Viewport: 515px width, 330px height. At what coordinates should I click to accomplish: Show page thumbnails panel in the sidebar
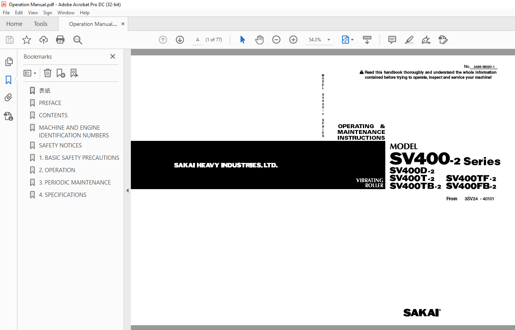(8, 62)
